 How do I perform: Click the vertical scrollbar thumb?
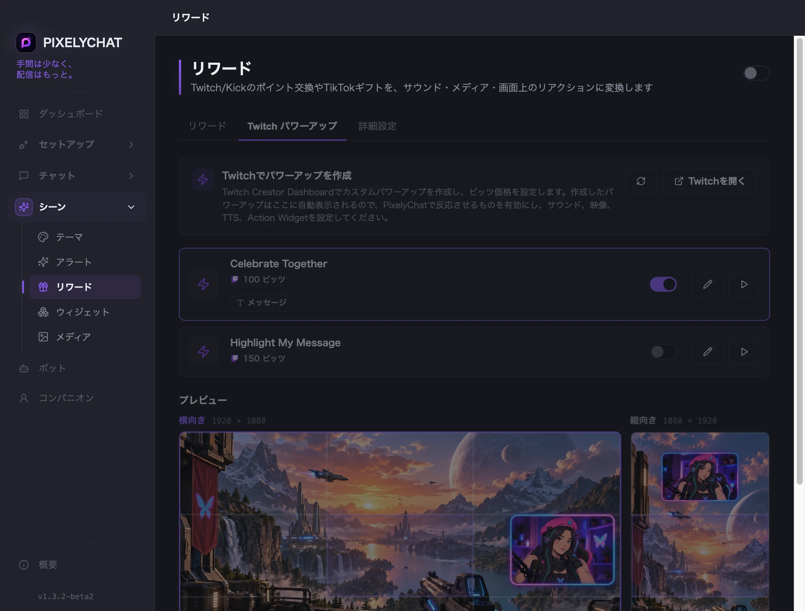click(799, 261)
